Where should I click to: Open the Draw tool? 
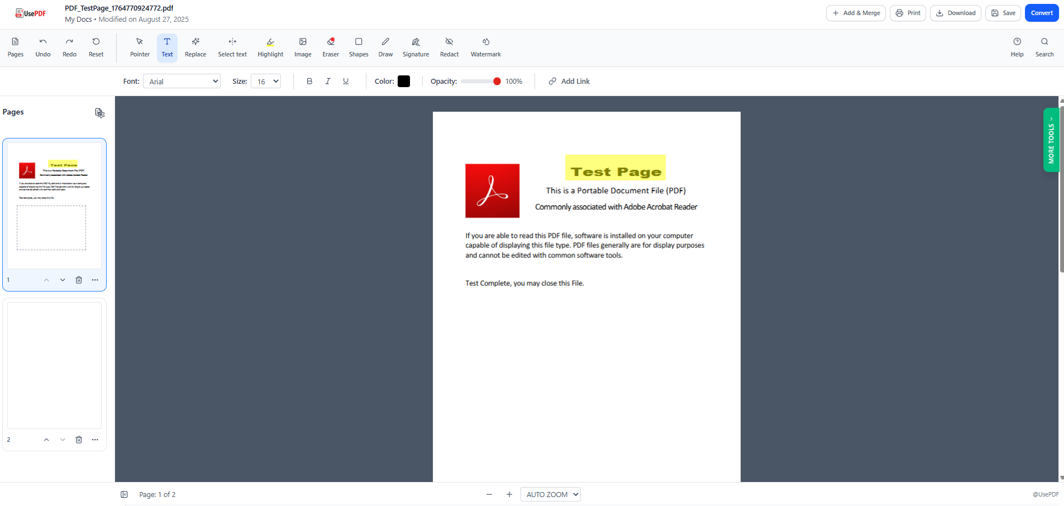[385, 47]
